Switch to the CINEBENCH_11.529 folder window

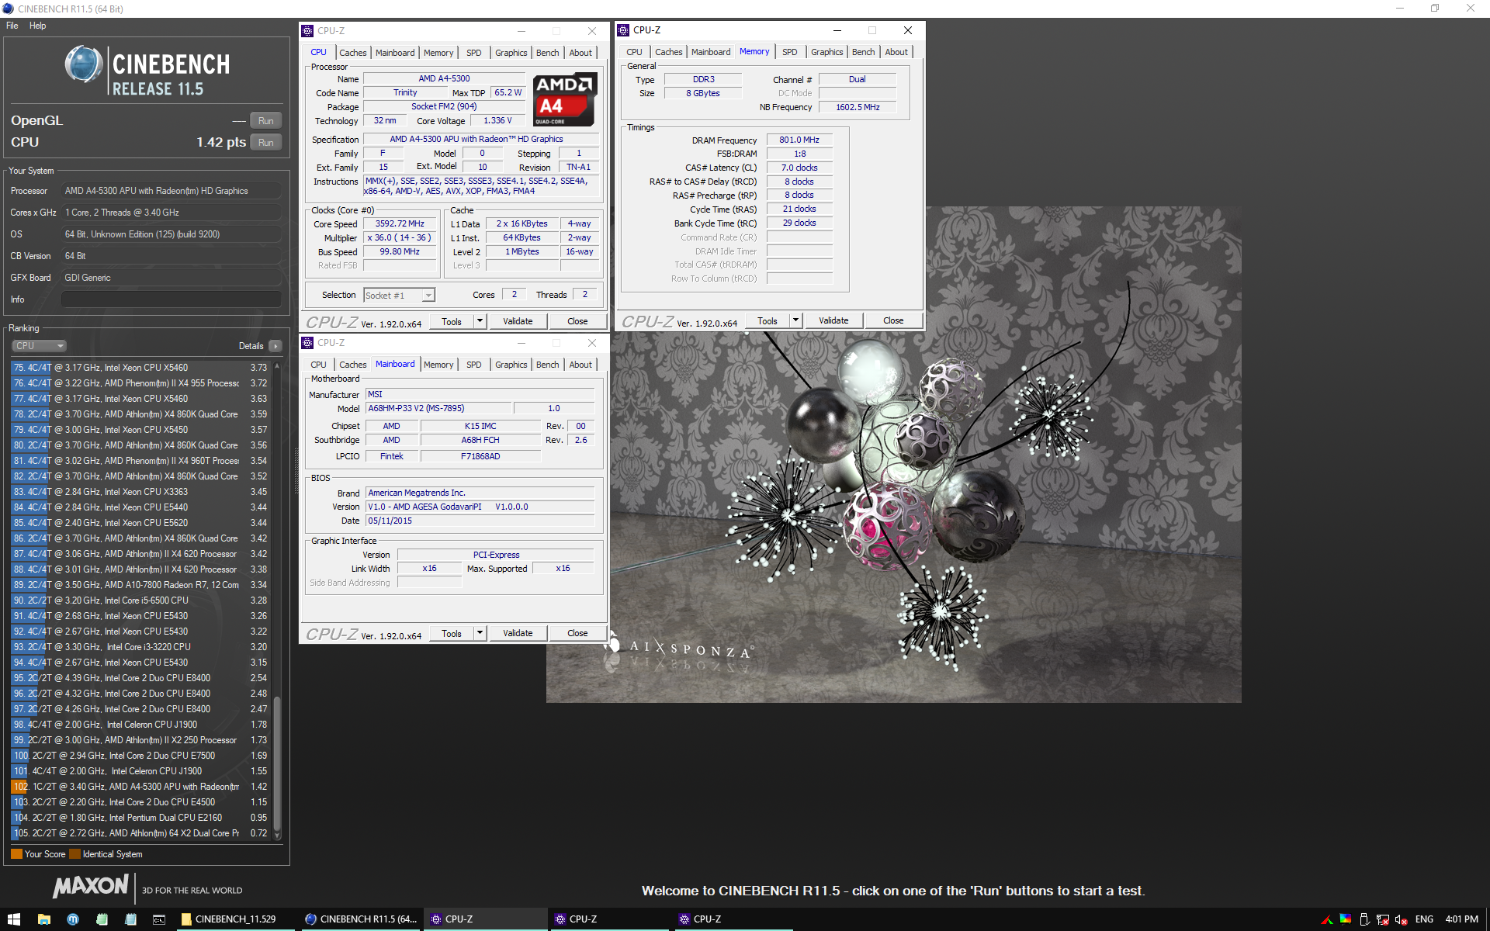tap(235, 919)
